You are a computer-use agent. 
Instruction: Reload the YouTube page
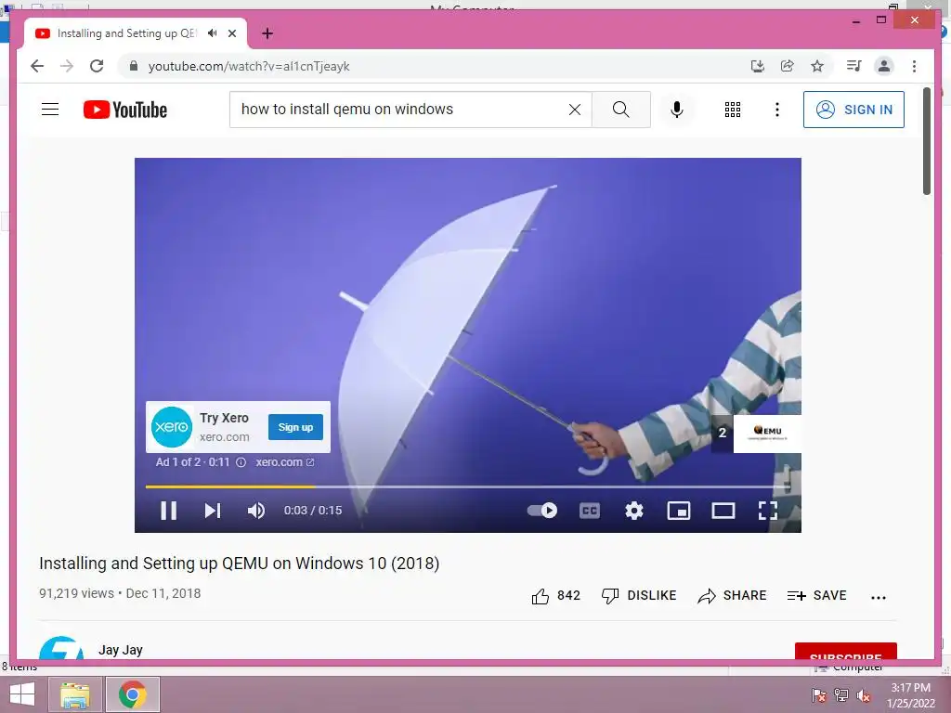click(97, 66)
